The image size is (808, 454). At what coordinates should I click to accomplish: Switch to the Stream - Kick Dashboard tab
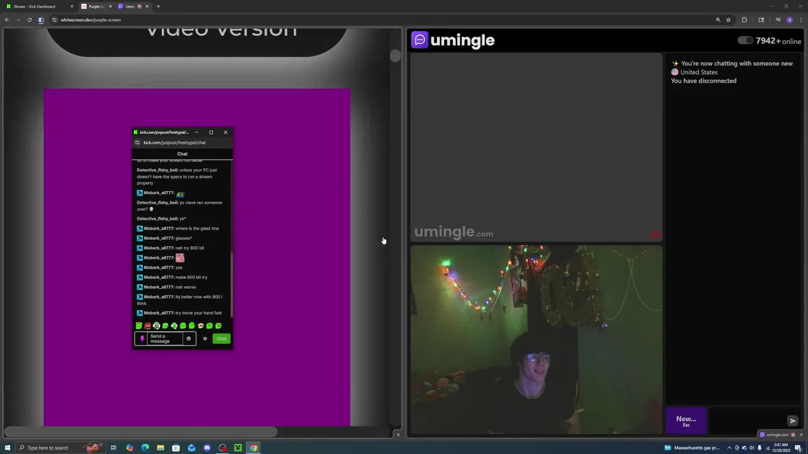pos(38,6)
